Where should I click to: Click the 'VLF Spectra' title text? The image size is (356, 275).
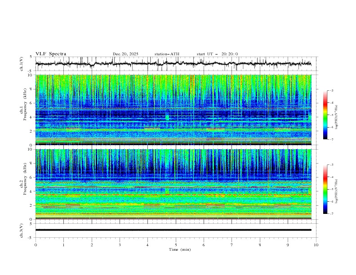click(x=51, y=54)
